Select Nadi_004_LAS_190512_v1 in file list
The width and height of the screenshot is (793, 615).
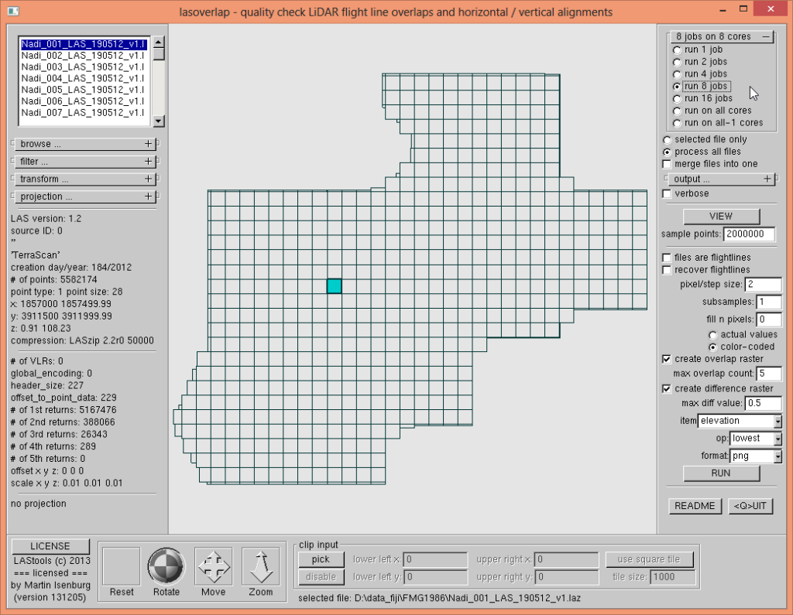pos(84,78)
